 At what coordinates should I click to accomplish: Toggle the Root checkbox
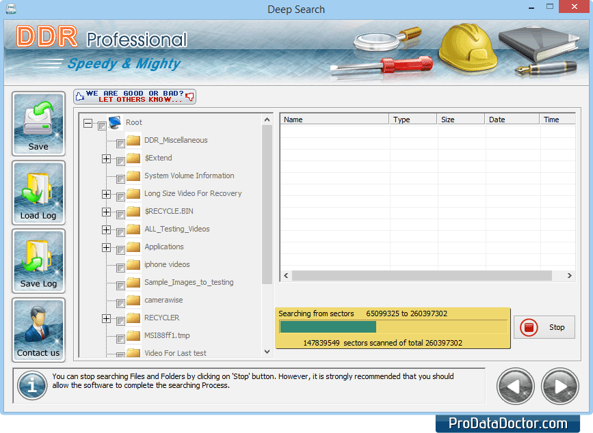[102, 126]
